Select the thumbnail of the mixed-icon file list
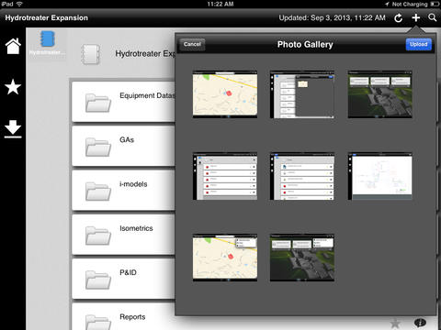Image resolution: width=441 pixels, height=330 pixels. pyautogui.click(x=302, y=176)
